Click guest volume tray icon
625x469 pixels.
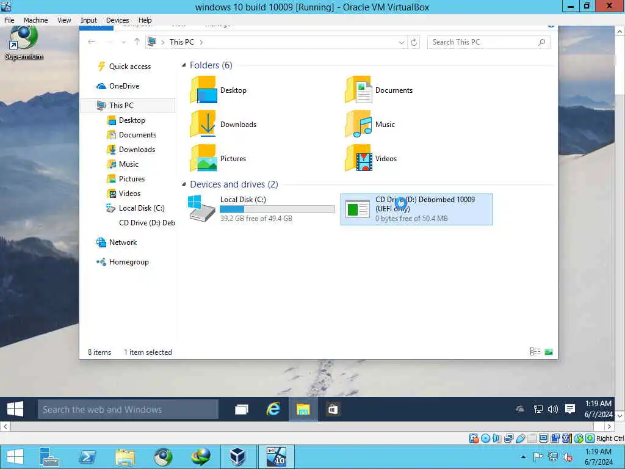(x=553, y=409)
